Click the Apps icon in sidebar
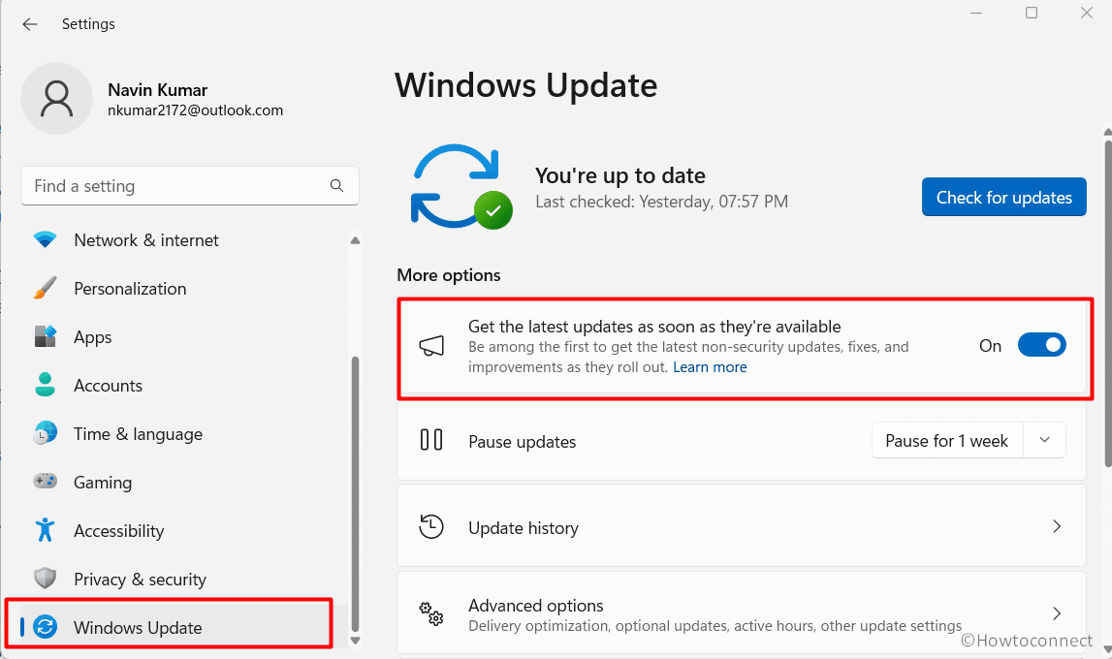This screenshot has width=1112, height=659. (x=45, y=336)
